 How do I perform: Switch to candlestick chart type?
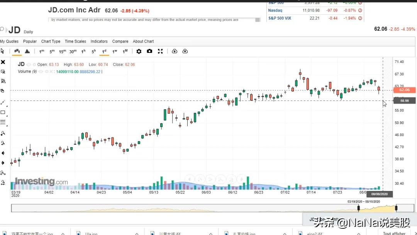[17, 51]
